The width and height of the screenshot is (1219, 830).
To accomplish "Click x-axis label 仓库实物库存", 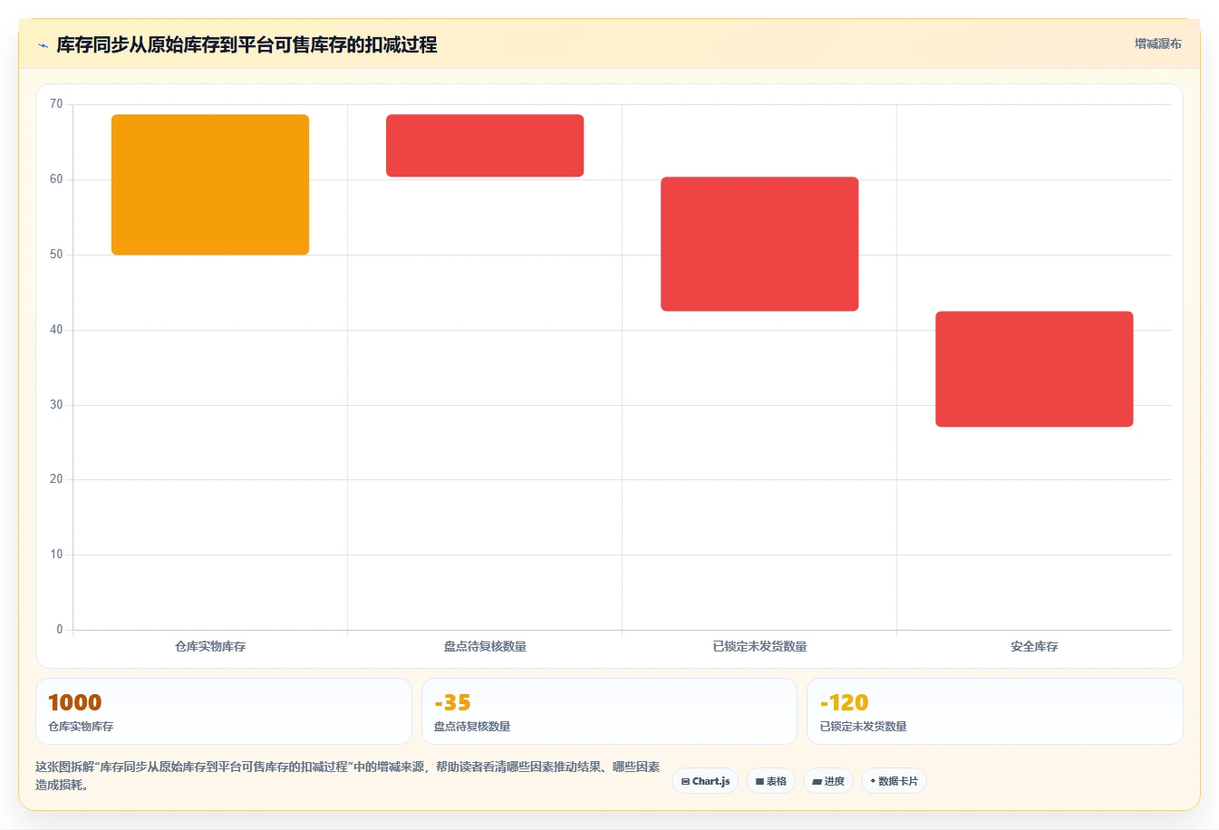I will pyautogui.click(x=210, y=646).
